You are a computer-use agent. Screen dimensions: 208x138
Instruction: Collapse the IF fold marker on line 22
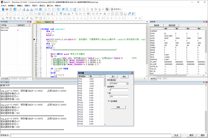click(x=40, y=69)
